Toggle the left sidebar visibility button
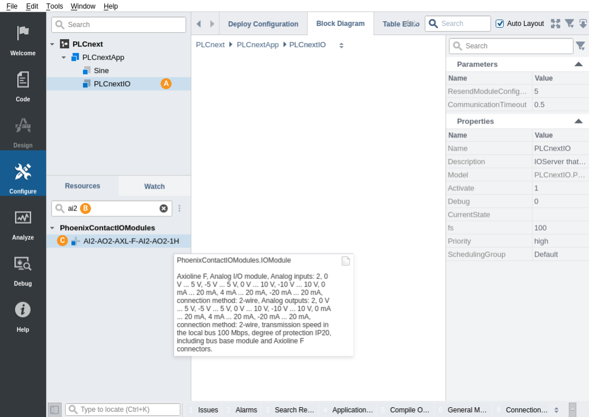 click(x=54, y=410)
